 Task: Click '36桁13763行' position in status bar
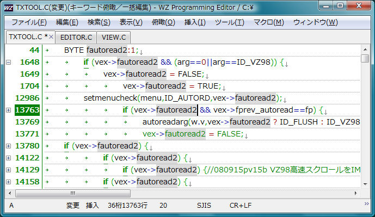pyautogui.click(x=127, y=206)
